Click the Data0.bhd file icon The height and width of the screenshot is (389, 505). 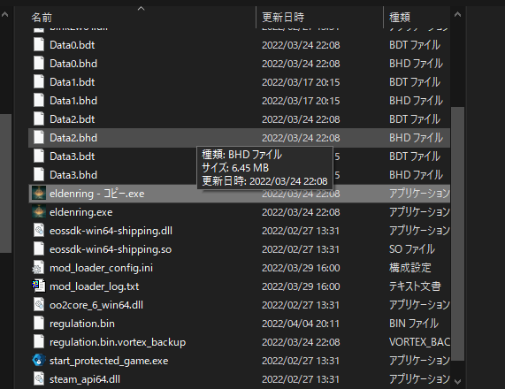coord(39,63)
